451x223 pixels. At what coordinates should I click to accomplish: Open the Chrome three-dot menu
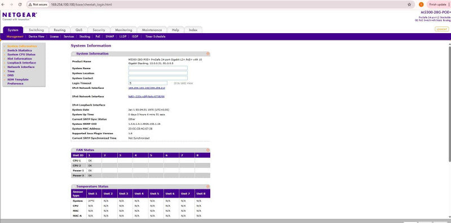[449, 4]
